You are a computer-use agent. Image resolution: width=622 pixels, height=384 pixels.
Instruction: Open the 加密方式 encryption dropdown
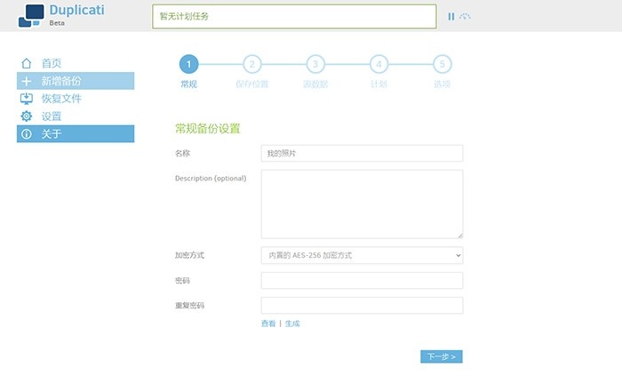click(362, 255)
